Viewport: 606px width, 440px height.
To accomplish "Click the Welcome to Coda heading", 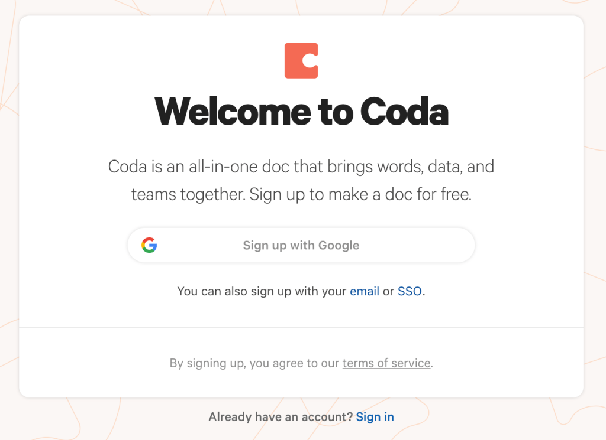I will click(301, 112).
